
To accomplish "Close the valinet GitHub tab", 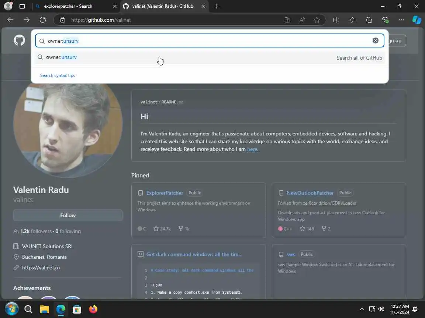I will (x=203, y=6).
